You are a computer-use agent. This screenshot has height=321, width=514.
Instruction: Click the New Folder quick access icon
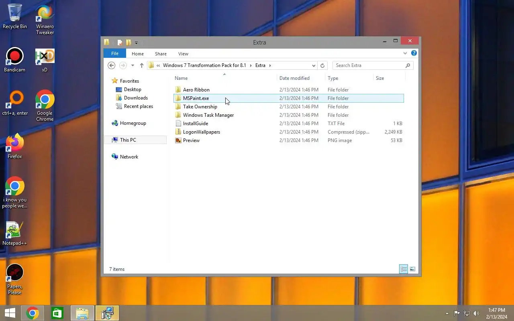128,42
